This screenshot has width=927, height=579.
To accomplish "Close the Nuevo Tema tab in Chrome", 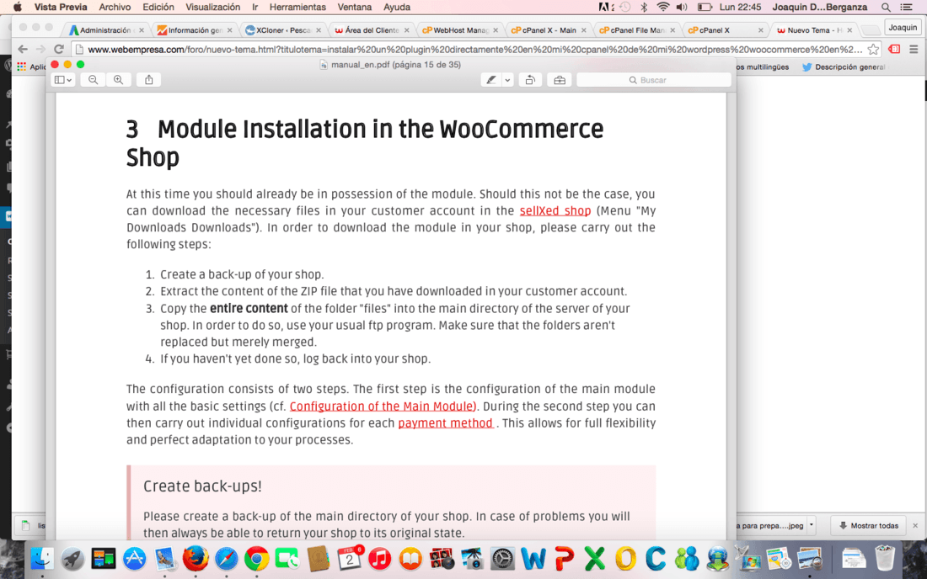I will pos(849,30).
